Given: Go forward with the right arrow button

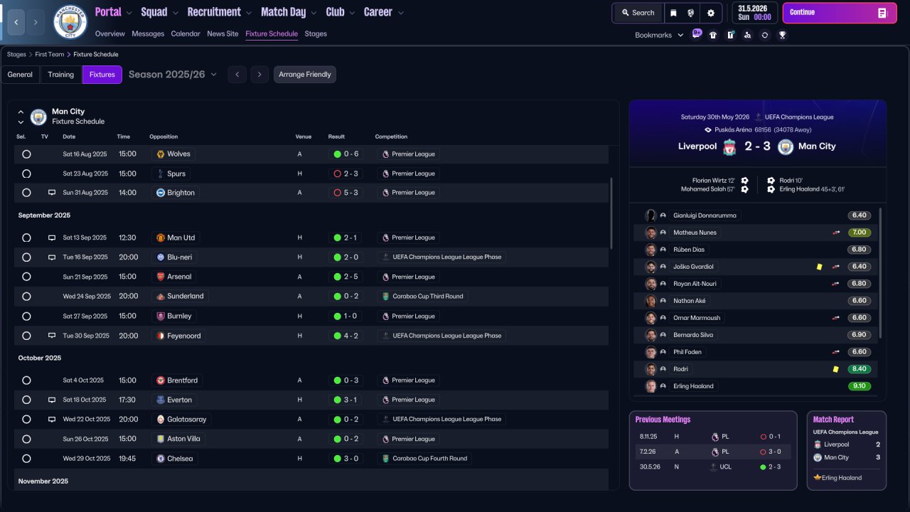Looking at the screenshot, I should (36, 22).
